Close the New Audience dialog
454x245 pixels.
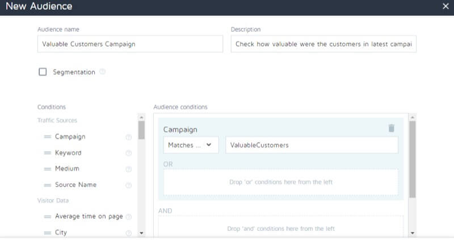click(445, 6)
